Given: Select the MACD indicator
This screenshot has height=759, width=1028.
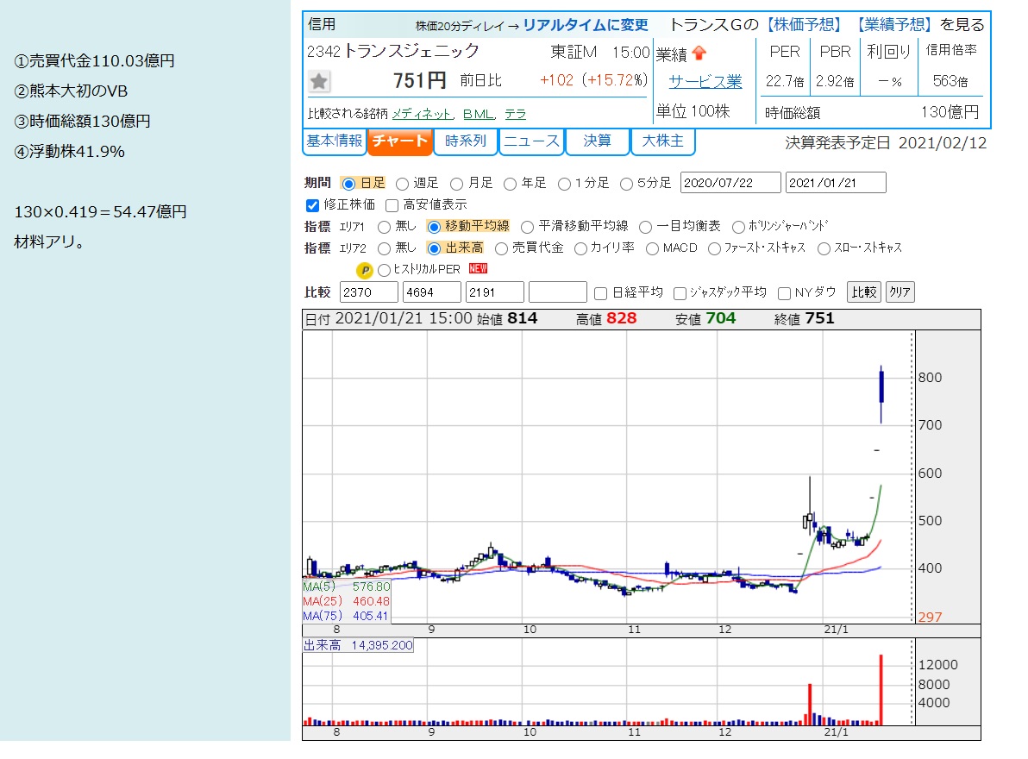Looking at the screenshot, I should 652,248.
